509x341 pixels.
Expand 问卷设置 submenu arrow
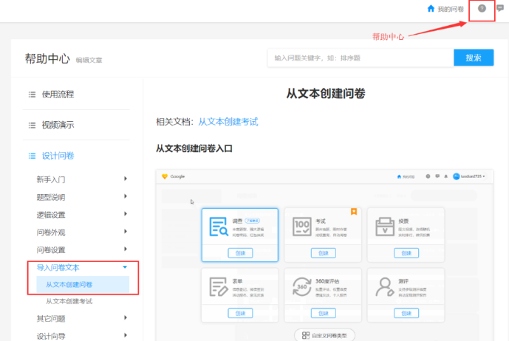point(126,249)
